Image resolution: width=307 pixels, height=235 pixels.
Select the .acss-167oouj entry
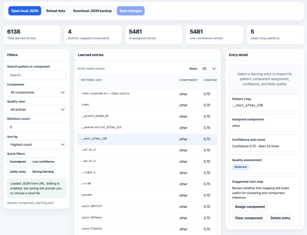click(147, 218)
